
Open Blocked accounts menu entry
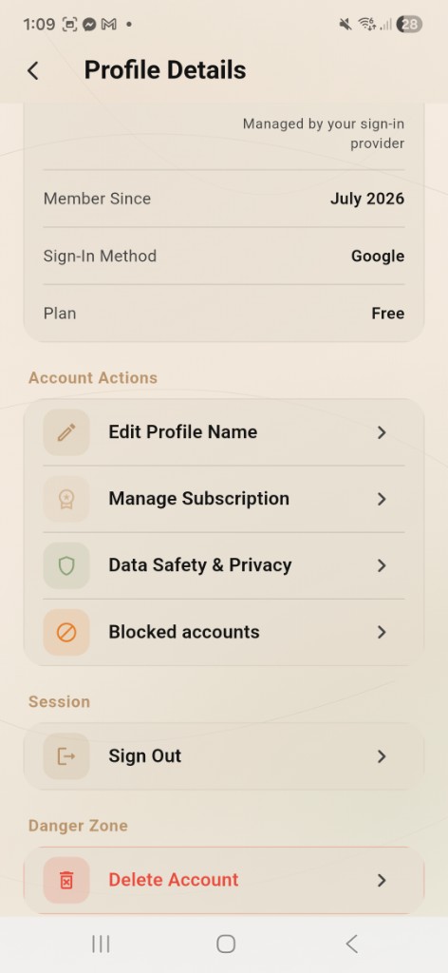click(x=224, y=632)
